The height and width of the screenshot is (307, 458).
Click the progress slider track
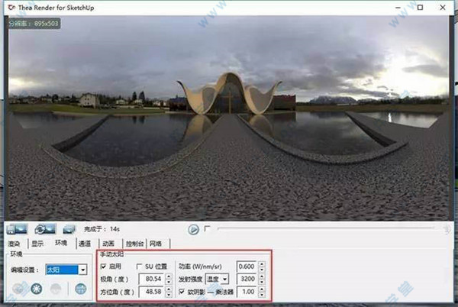coord(327,228)
